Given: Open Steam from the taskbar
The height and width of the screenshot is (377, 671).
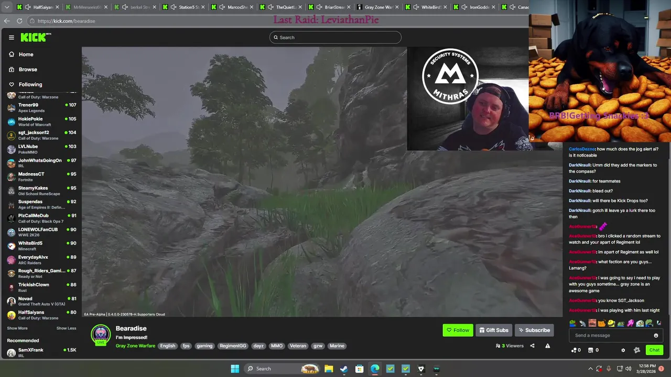Looking at the screenshot, I should tap(344, 369).
